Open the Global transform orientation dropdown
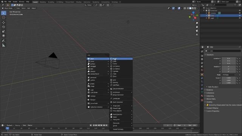242x136 pixels. tap(89, 5)
